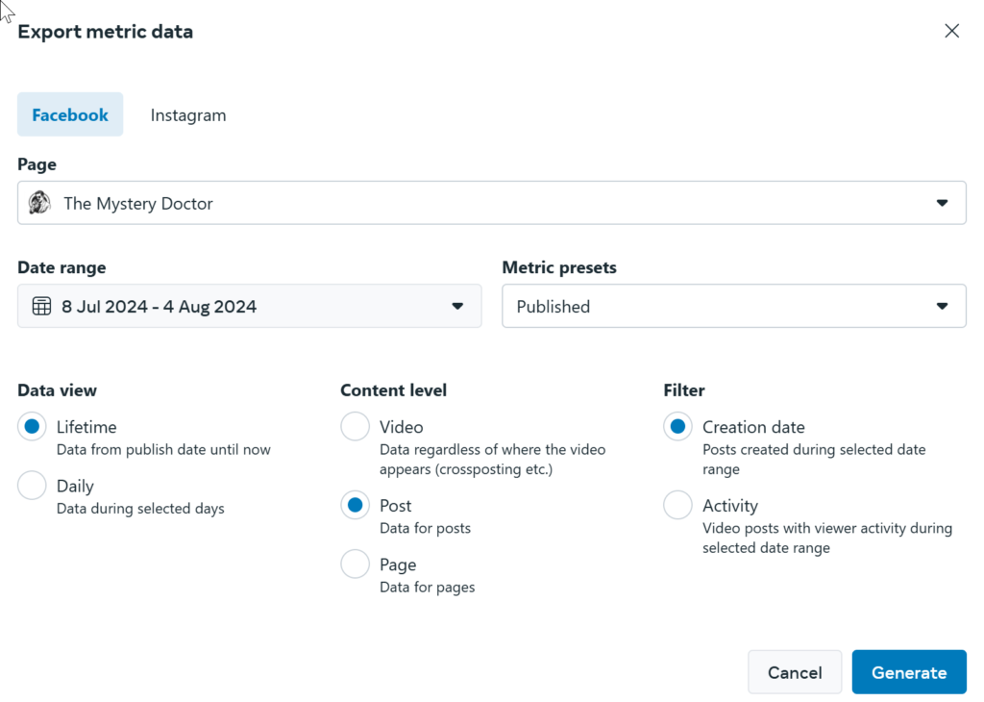This screenshot has width=984, height=702.
Task: Expand the Metric presets dropdown arrow
Action: pos(942,307)
